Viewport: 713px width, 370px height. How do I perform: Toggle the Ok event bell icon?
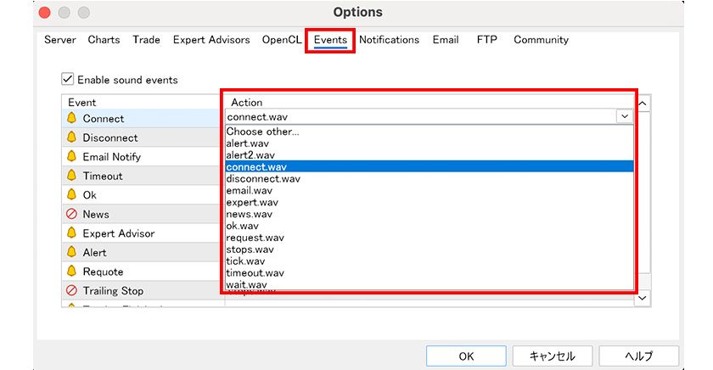(x=71, y=195)
